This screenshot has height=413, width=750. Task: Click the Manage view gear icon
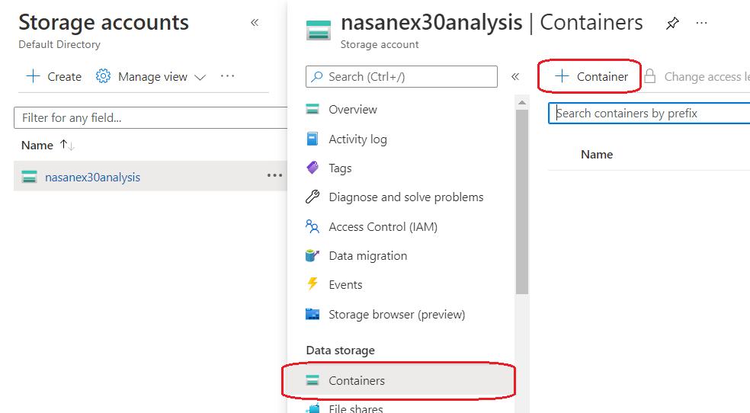(103, 76)
